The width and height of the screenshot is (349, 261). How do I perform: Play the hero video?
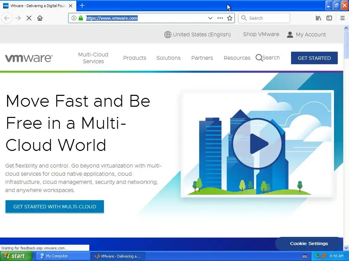tap(257, 144)
